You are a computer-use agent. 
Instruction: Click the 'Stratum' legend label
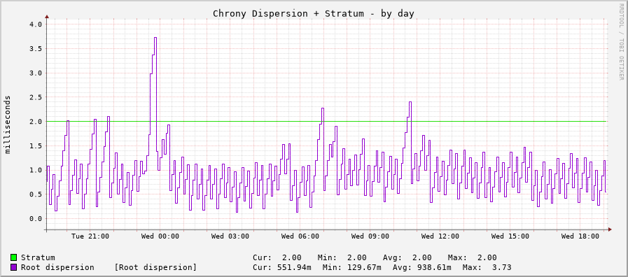[x=38, y=258]
